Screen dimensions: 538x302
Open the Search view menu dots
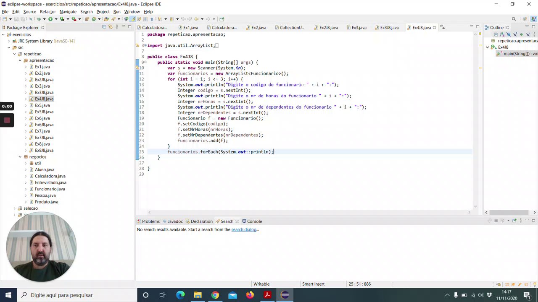[521, 221]
